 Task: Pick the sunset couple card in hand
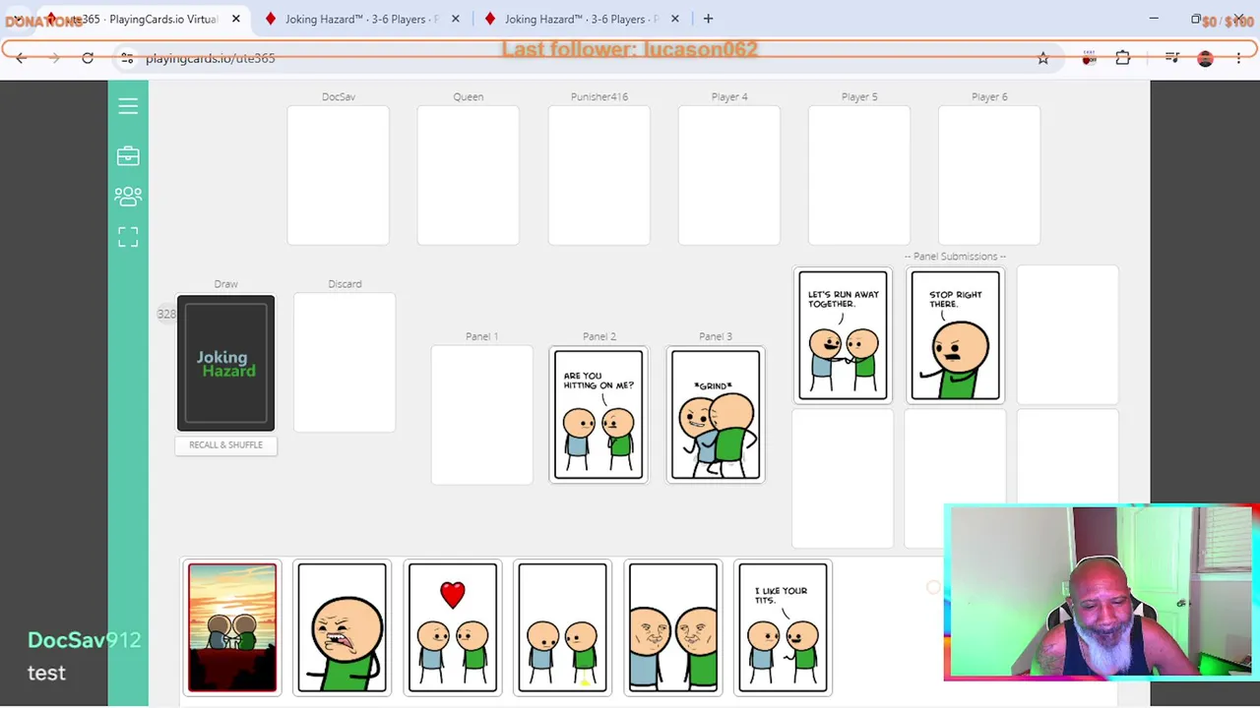232,627
